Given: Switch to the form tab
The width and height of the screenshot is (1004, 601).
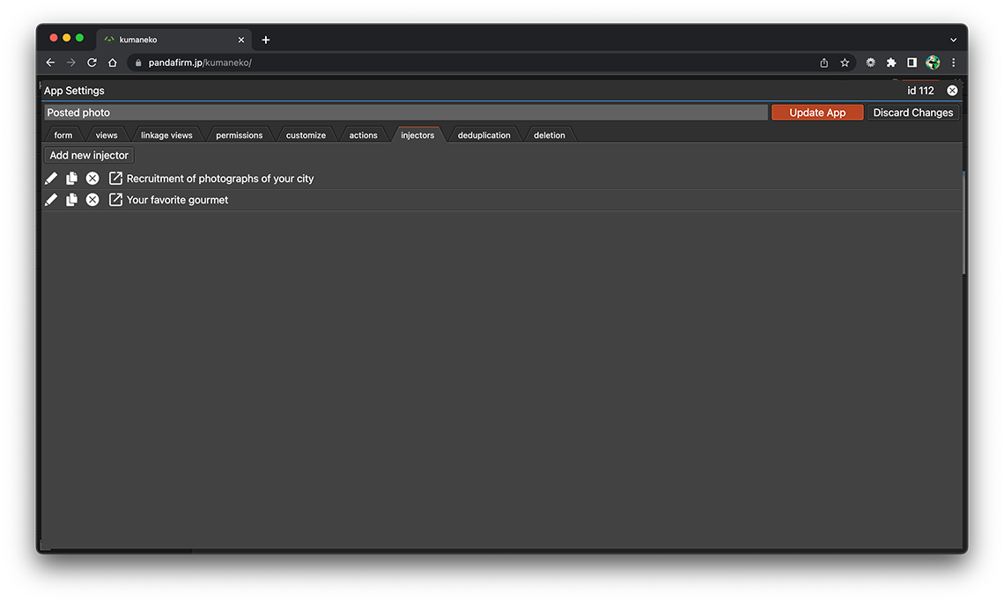Looking at the screenshot, I should coord(63,136).
